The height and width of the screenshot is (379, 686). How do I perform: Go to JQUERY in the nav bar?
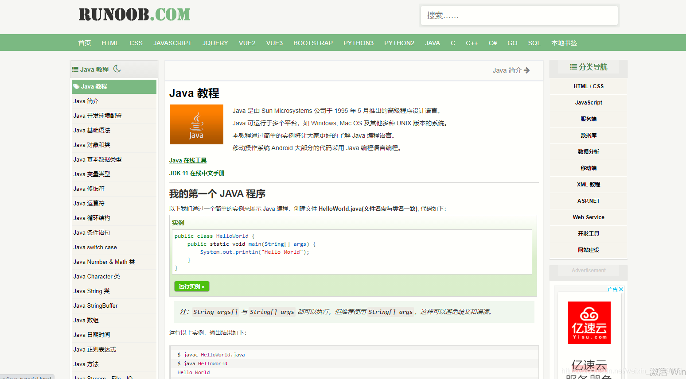pos(215,43)
